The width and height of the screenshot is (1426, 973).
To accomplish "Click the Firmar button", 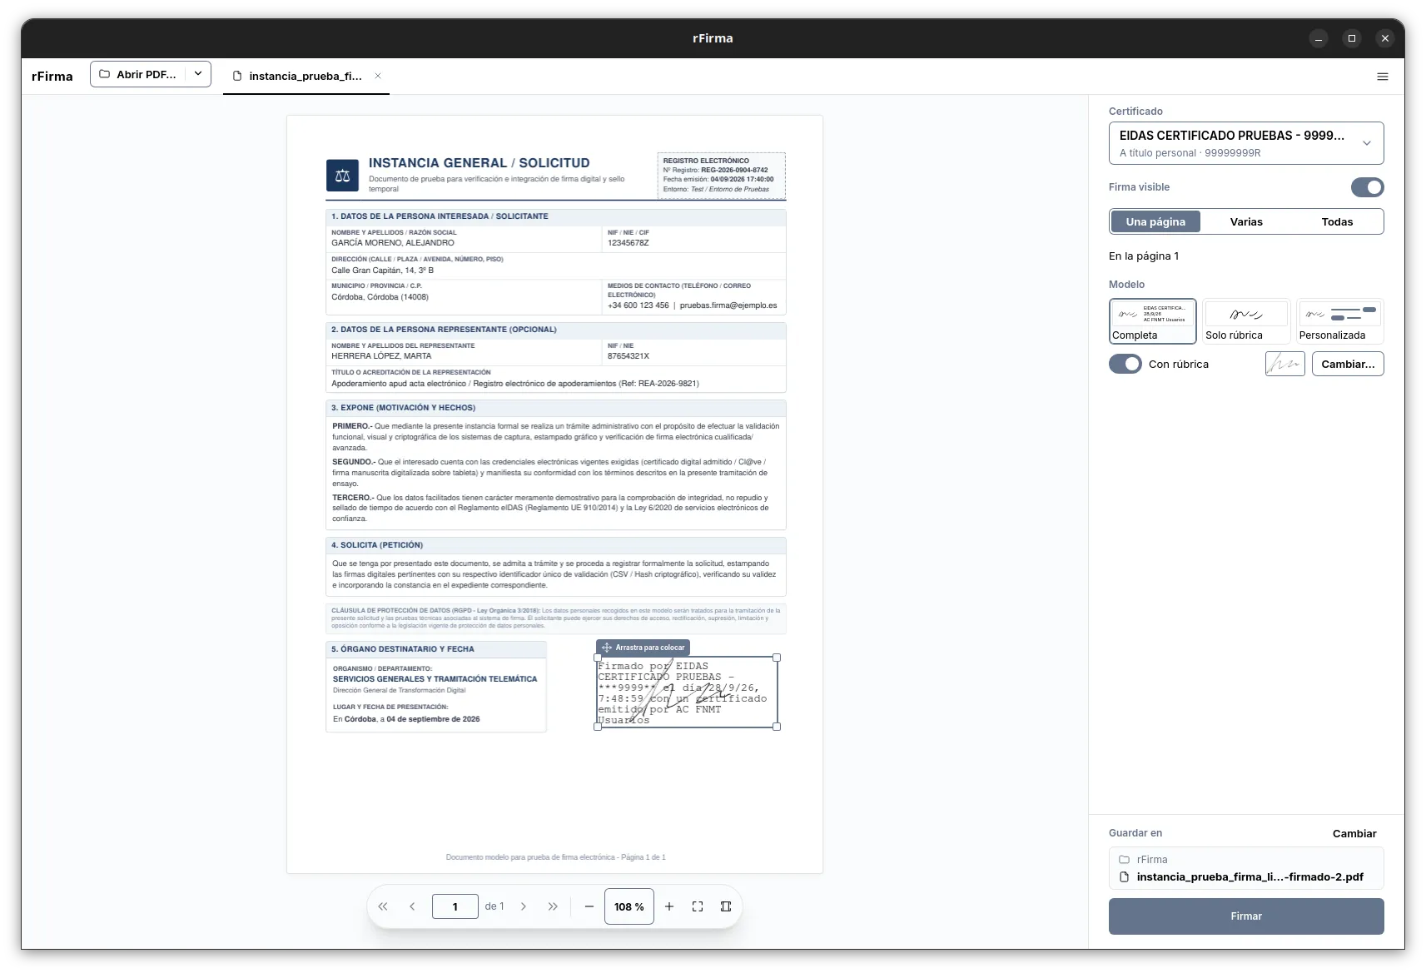I will [x=1246, y=916].
